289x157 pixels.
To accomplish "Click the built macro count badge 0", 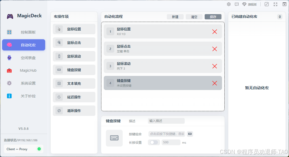I will (280, 17).
